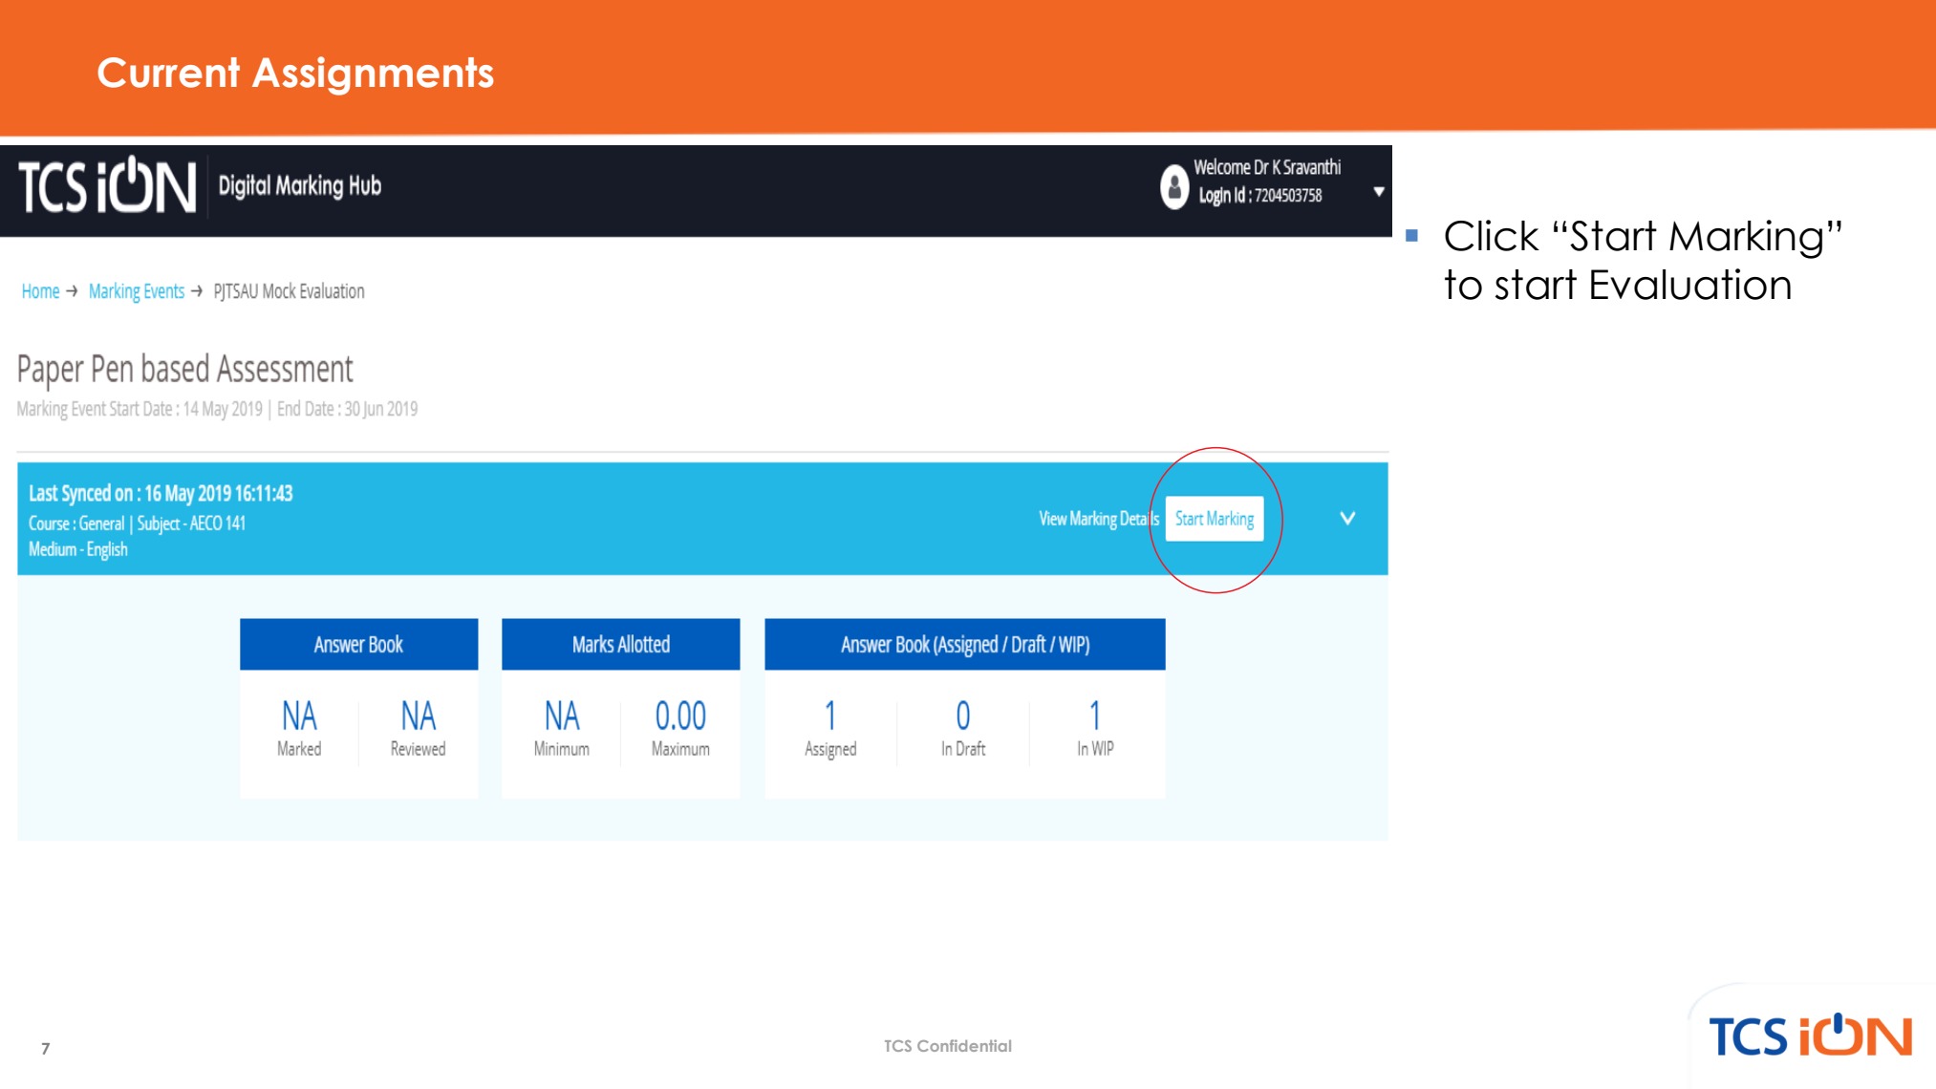Screen dimensions: 1936x1089
Task: Click Answer Book Assigned/Draft/WIP header
Action: point(964,645)
